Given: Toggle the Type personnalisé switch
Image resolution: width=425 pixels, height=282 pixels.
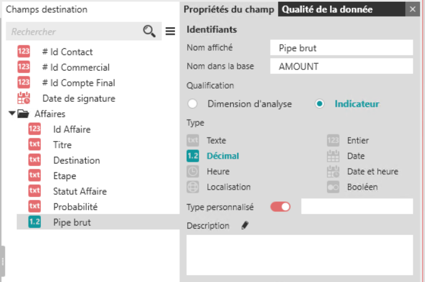Looking at the screenshot, I should [280, 206].
